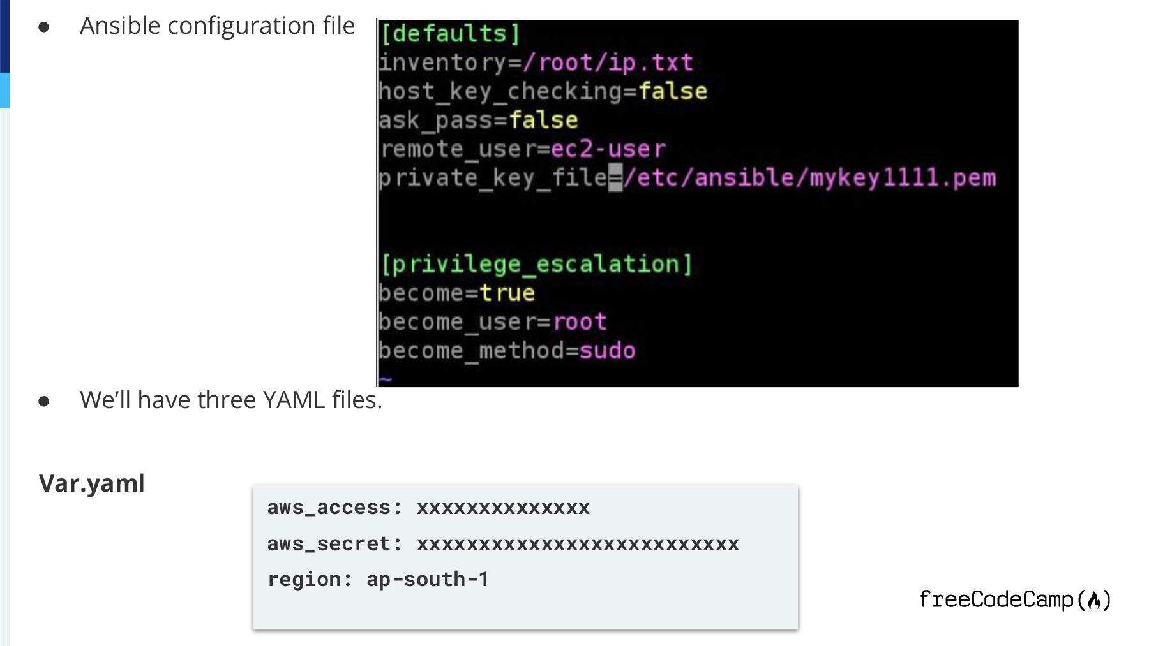Click the [privilege_escalation] section header

536,264
